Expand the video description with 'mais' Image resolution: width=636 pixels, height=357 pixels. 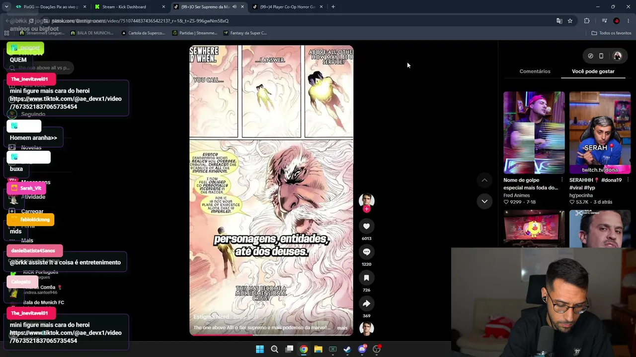[x=342, y=328]
